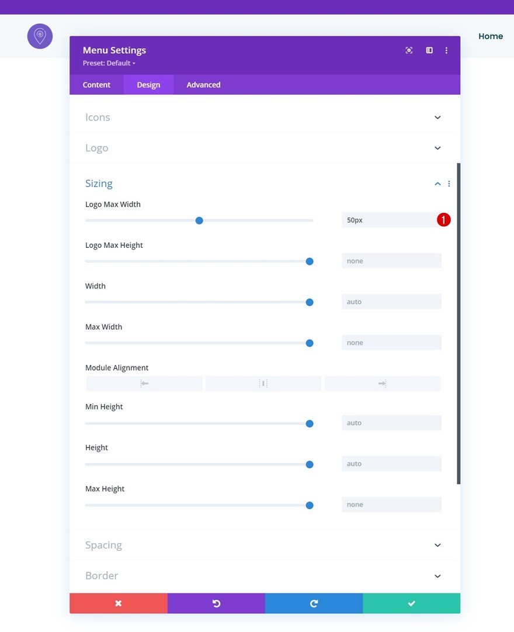Select left module alignment option
This screenshot has width=514, height=632.
coord(145,384)
